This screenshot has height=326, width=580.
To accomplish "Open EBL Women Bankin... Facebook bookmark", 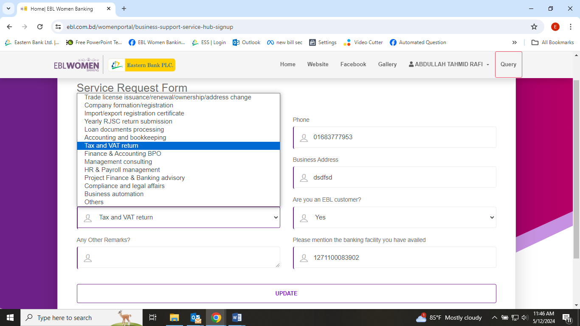I will coord(157,42).
